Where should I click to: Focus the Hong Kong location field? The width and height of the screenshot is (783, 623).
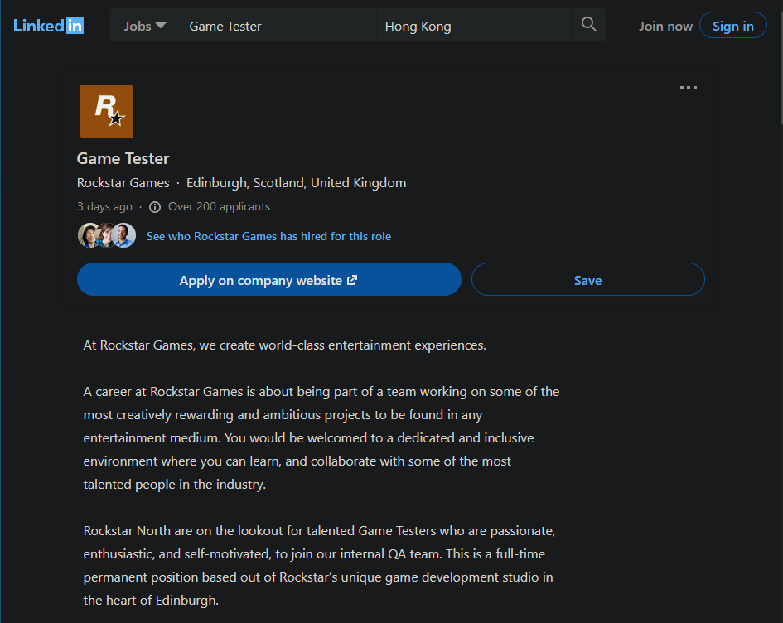point(473,26)
